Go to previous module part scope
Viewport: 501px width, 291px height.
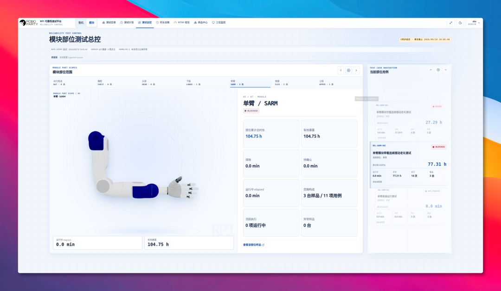(x=340, y=70)
